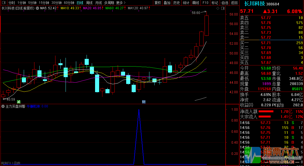This screenshot has width=304, height=166.
Task: Open the F10 company info
Action: [205, 3]
